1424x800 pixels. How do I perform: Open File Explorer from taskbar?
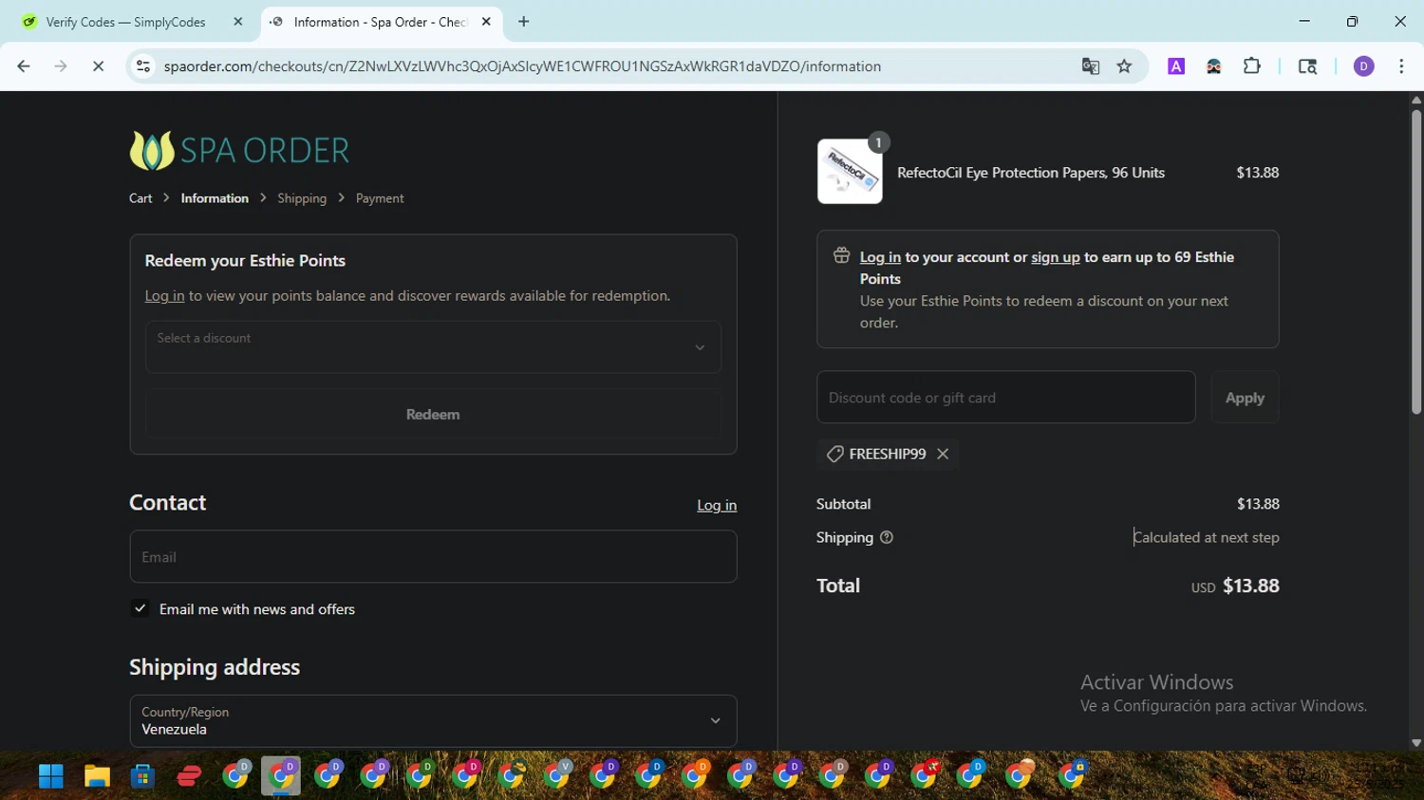click(97, 775)
